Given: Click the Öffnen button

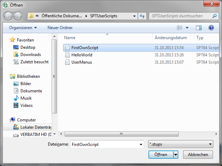Looking at the screenshot, I should click(x=161, y=155).
